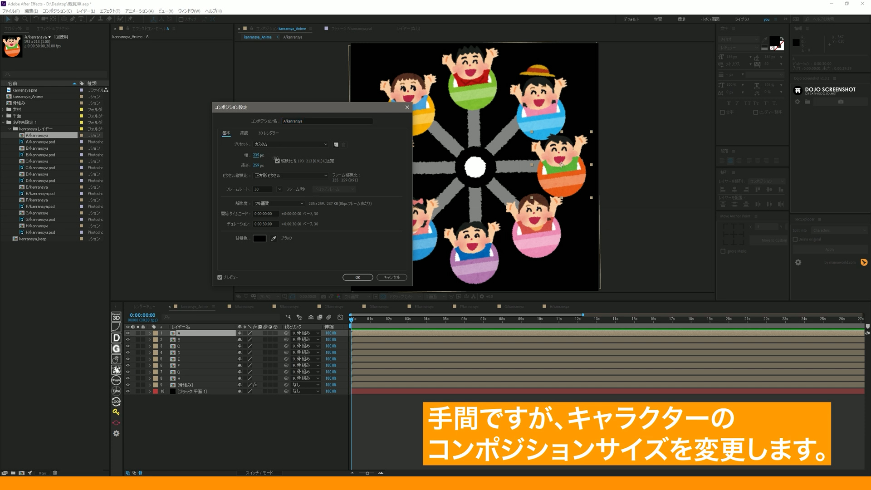Hide layer H with its eye toggle
The height and width of the screenshot is (490, 871).
pyautogui.click(x=128, y=378)
